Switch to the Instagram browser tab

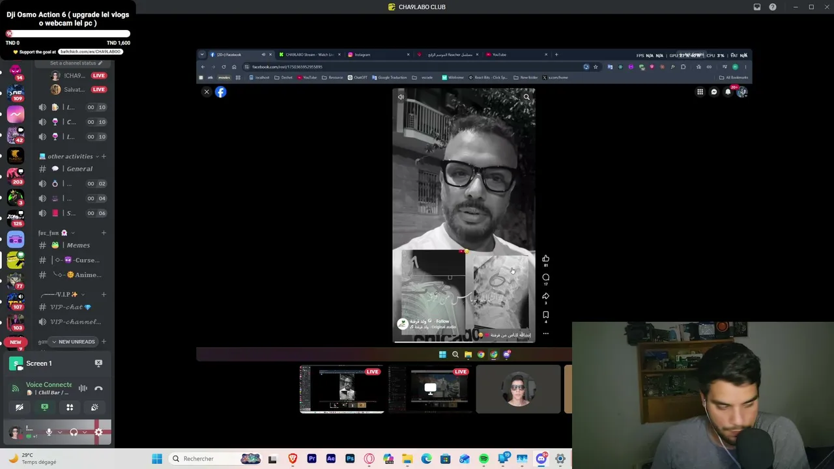pyautogui.click(x=379, y=55)
